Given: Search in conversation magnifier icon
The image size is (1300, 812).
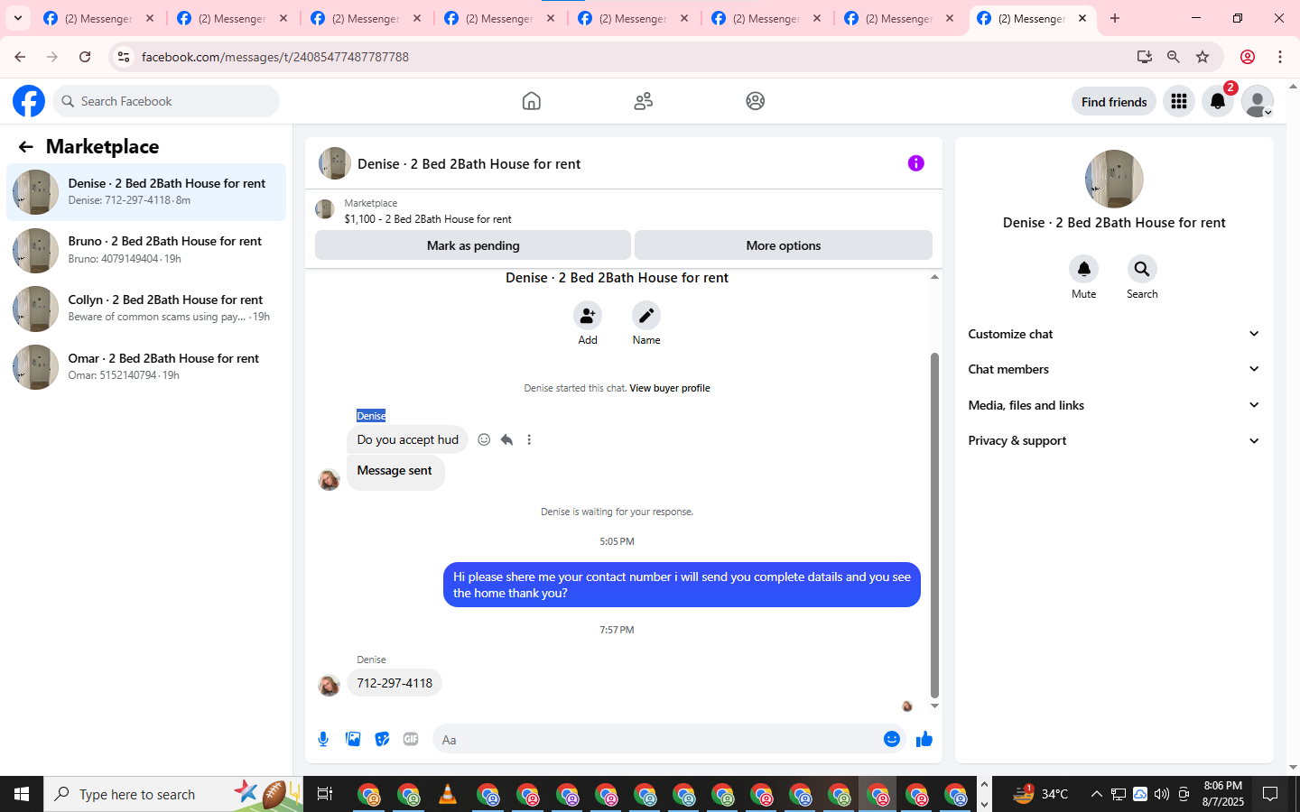Looking at the screenshot, I should (1142, 269).
